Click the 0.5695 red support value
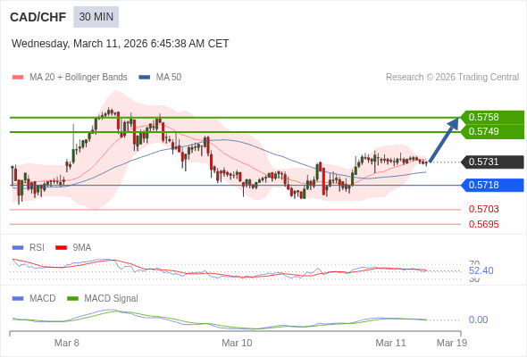527x357 pixels. point(483,224)
